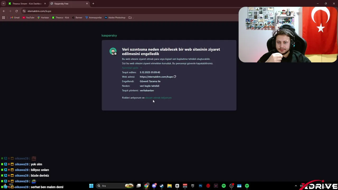The image size is (338, 190).
Task: Open the tab search dropdown arrow
Action: (3, 4)
